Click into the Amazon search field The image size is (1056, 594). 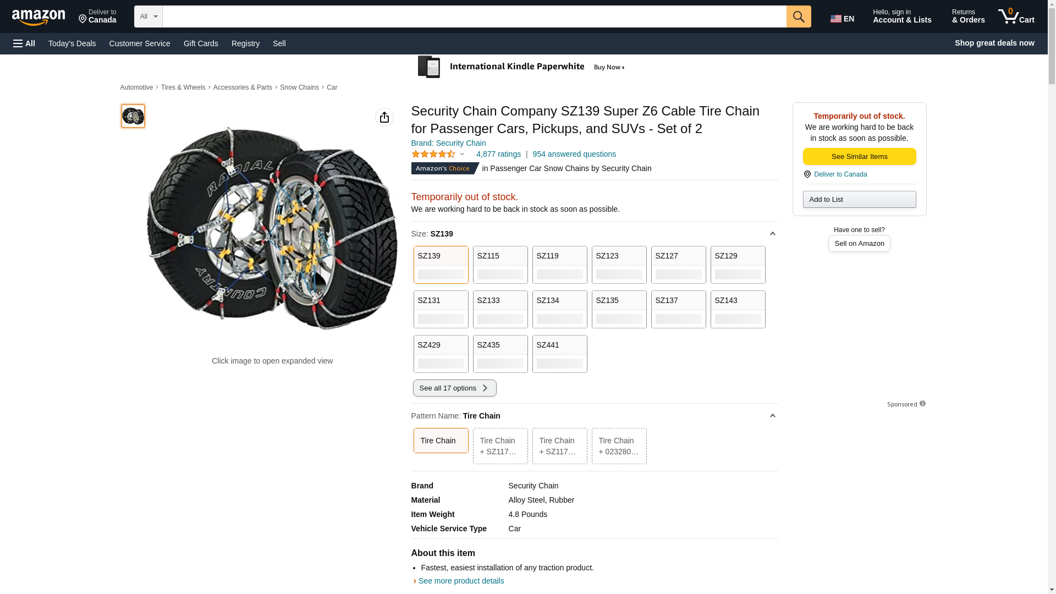tap(474, 16)
